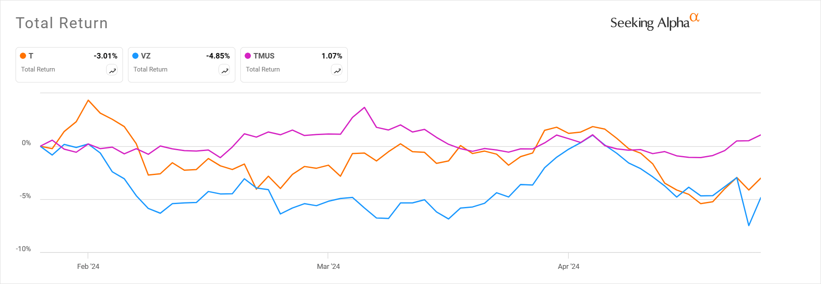Select the blue dot beside VZ ticker
This screenshot has width=821, height=284.
tap(136, 56)
